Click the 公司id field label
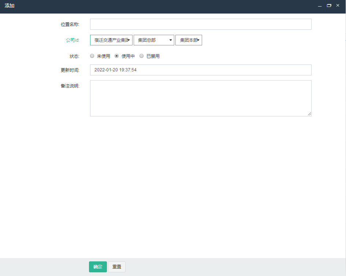Image resolution: width=346 pixels, height=276 pixels. [x=72, y=40]
